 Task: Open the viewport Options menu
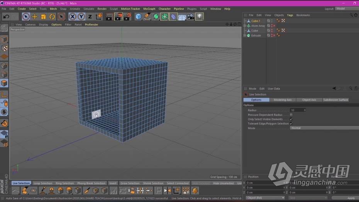pos(56,24)
